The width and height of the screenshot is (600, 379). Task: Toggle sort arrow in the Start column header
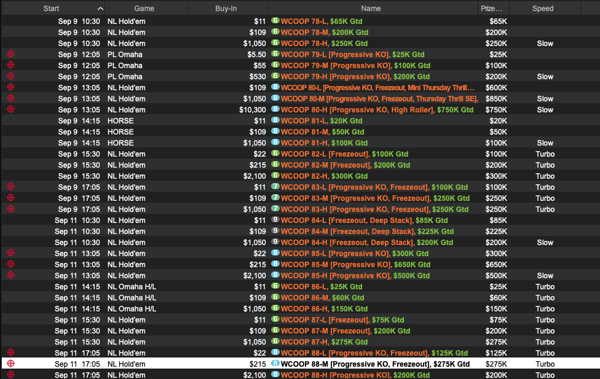pyautogui.click(x=100, y=9)
